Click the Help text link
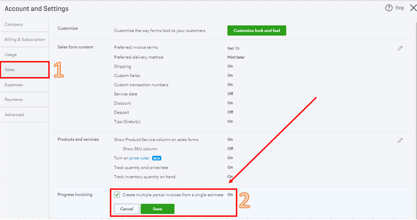 tap(399, 8)
